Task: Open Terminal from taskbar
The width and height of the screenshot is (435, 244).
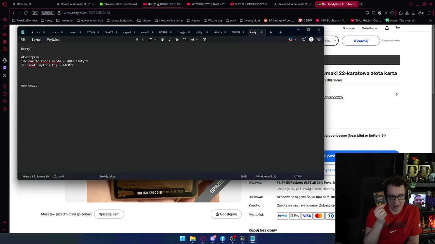Action: (x=242, y=239)
